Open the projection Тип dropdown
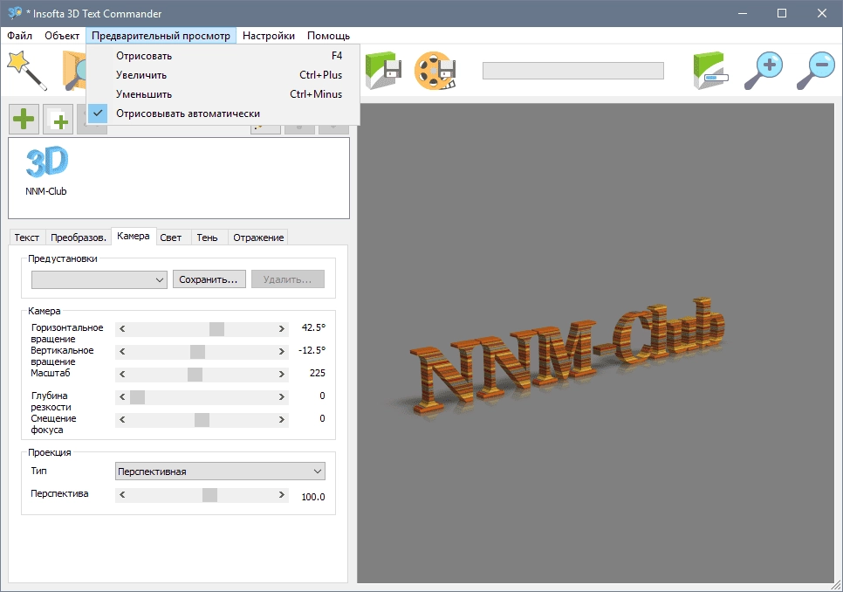This screenshot has height=592, width=843. [221, 472]
